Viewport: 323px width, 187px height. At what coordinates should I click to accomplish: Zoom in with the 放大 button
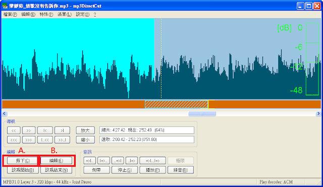(85, 130)
